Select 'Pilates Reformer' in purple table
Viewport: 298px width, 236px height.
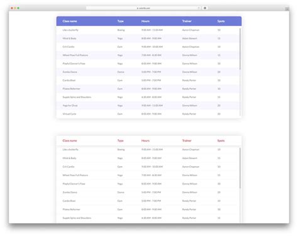tap(71, 89)
